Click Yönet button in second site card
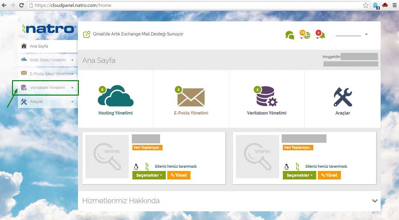 tap(329, 175)
